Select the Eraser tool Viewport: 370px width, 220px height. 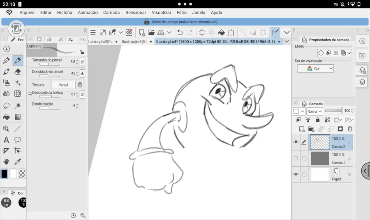pyautogui.click(x=17, y=72)
